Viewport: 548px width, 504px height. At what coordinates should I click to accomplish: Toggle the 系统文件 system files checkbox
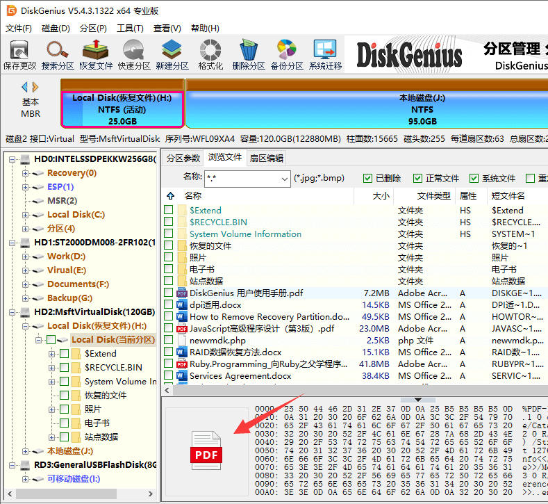tap(474, 179)
